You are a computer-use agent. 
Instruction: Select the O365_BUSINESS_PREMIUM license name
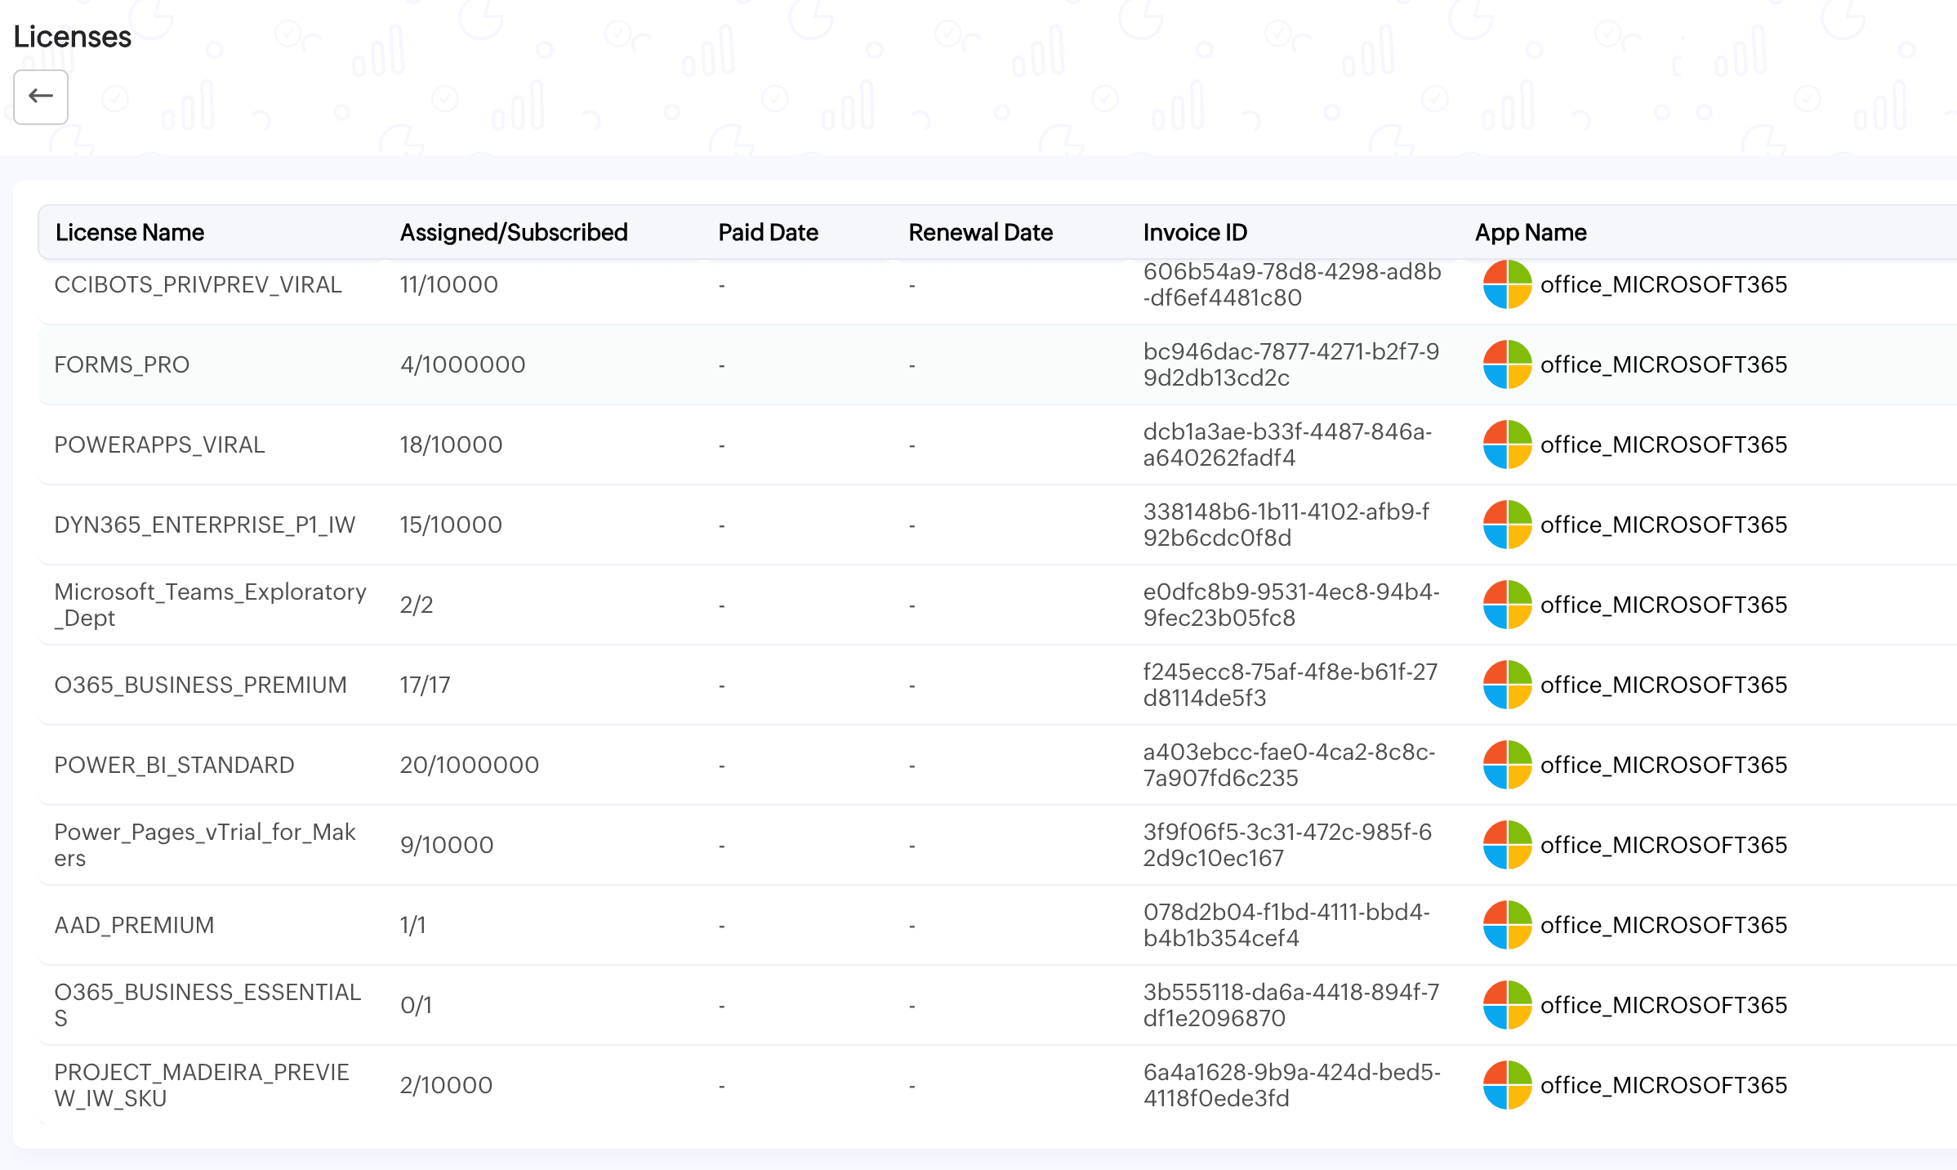[x=200, y=685]
